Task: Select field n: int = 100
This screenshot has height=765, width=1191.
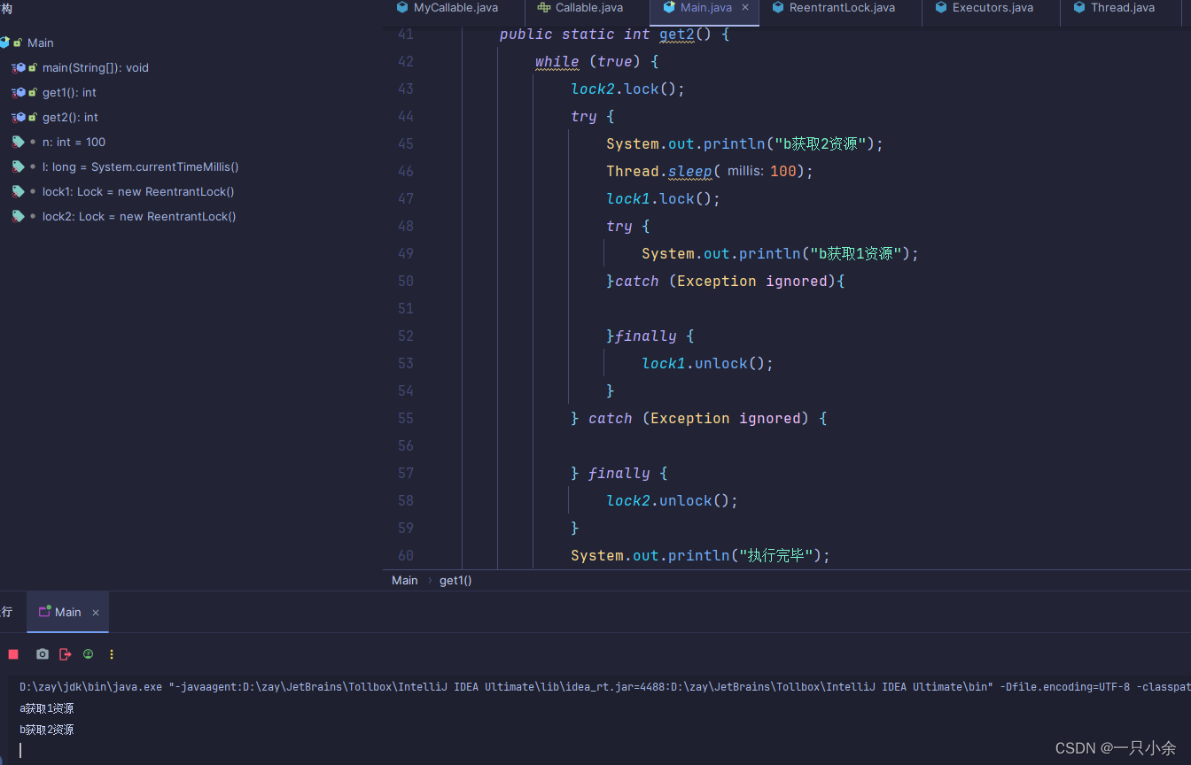Action: (x=74, y=142)
